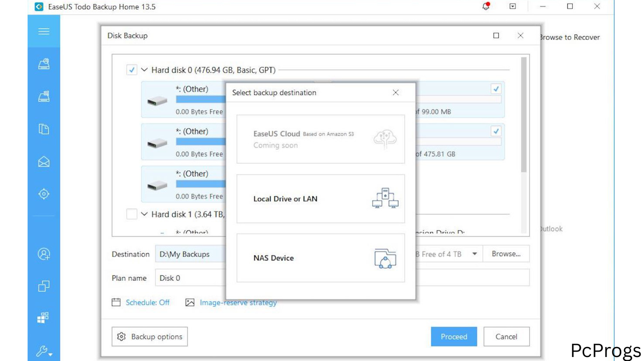Open the dropdown box icon in title bar
This screenshot has width=642, height=361.
[x=513, y=6]
